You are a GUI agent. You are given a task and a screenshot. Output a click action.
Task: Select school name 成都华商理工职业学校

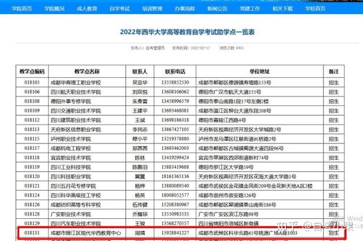[75, 83]
